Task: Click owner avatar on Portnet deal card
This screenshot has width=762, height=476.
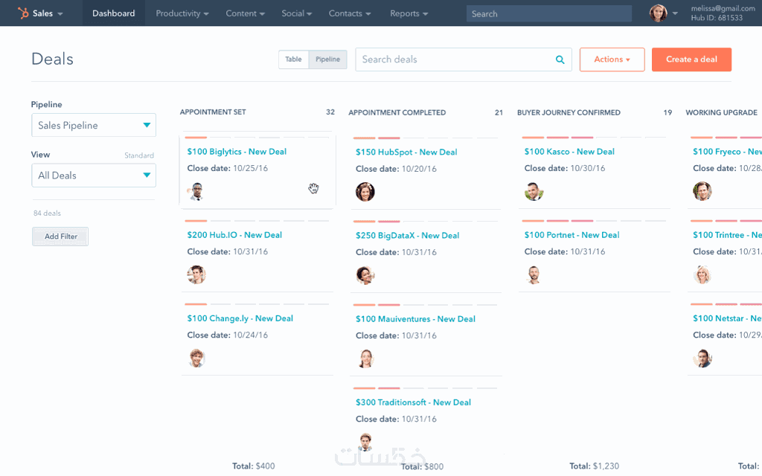Action: [x=534, y=275]
